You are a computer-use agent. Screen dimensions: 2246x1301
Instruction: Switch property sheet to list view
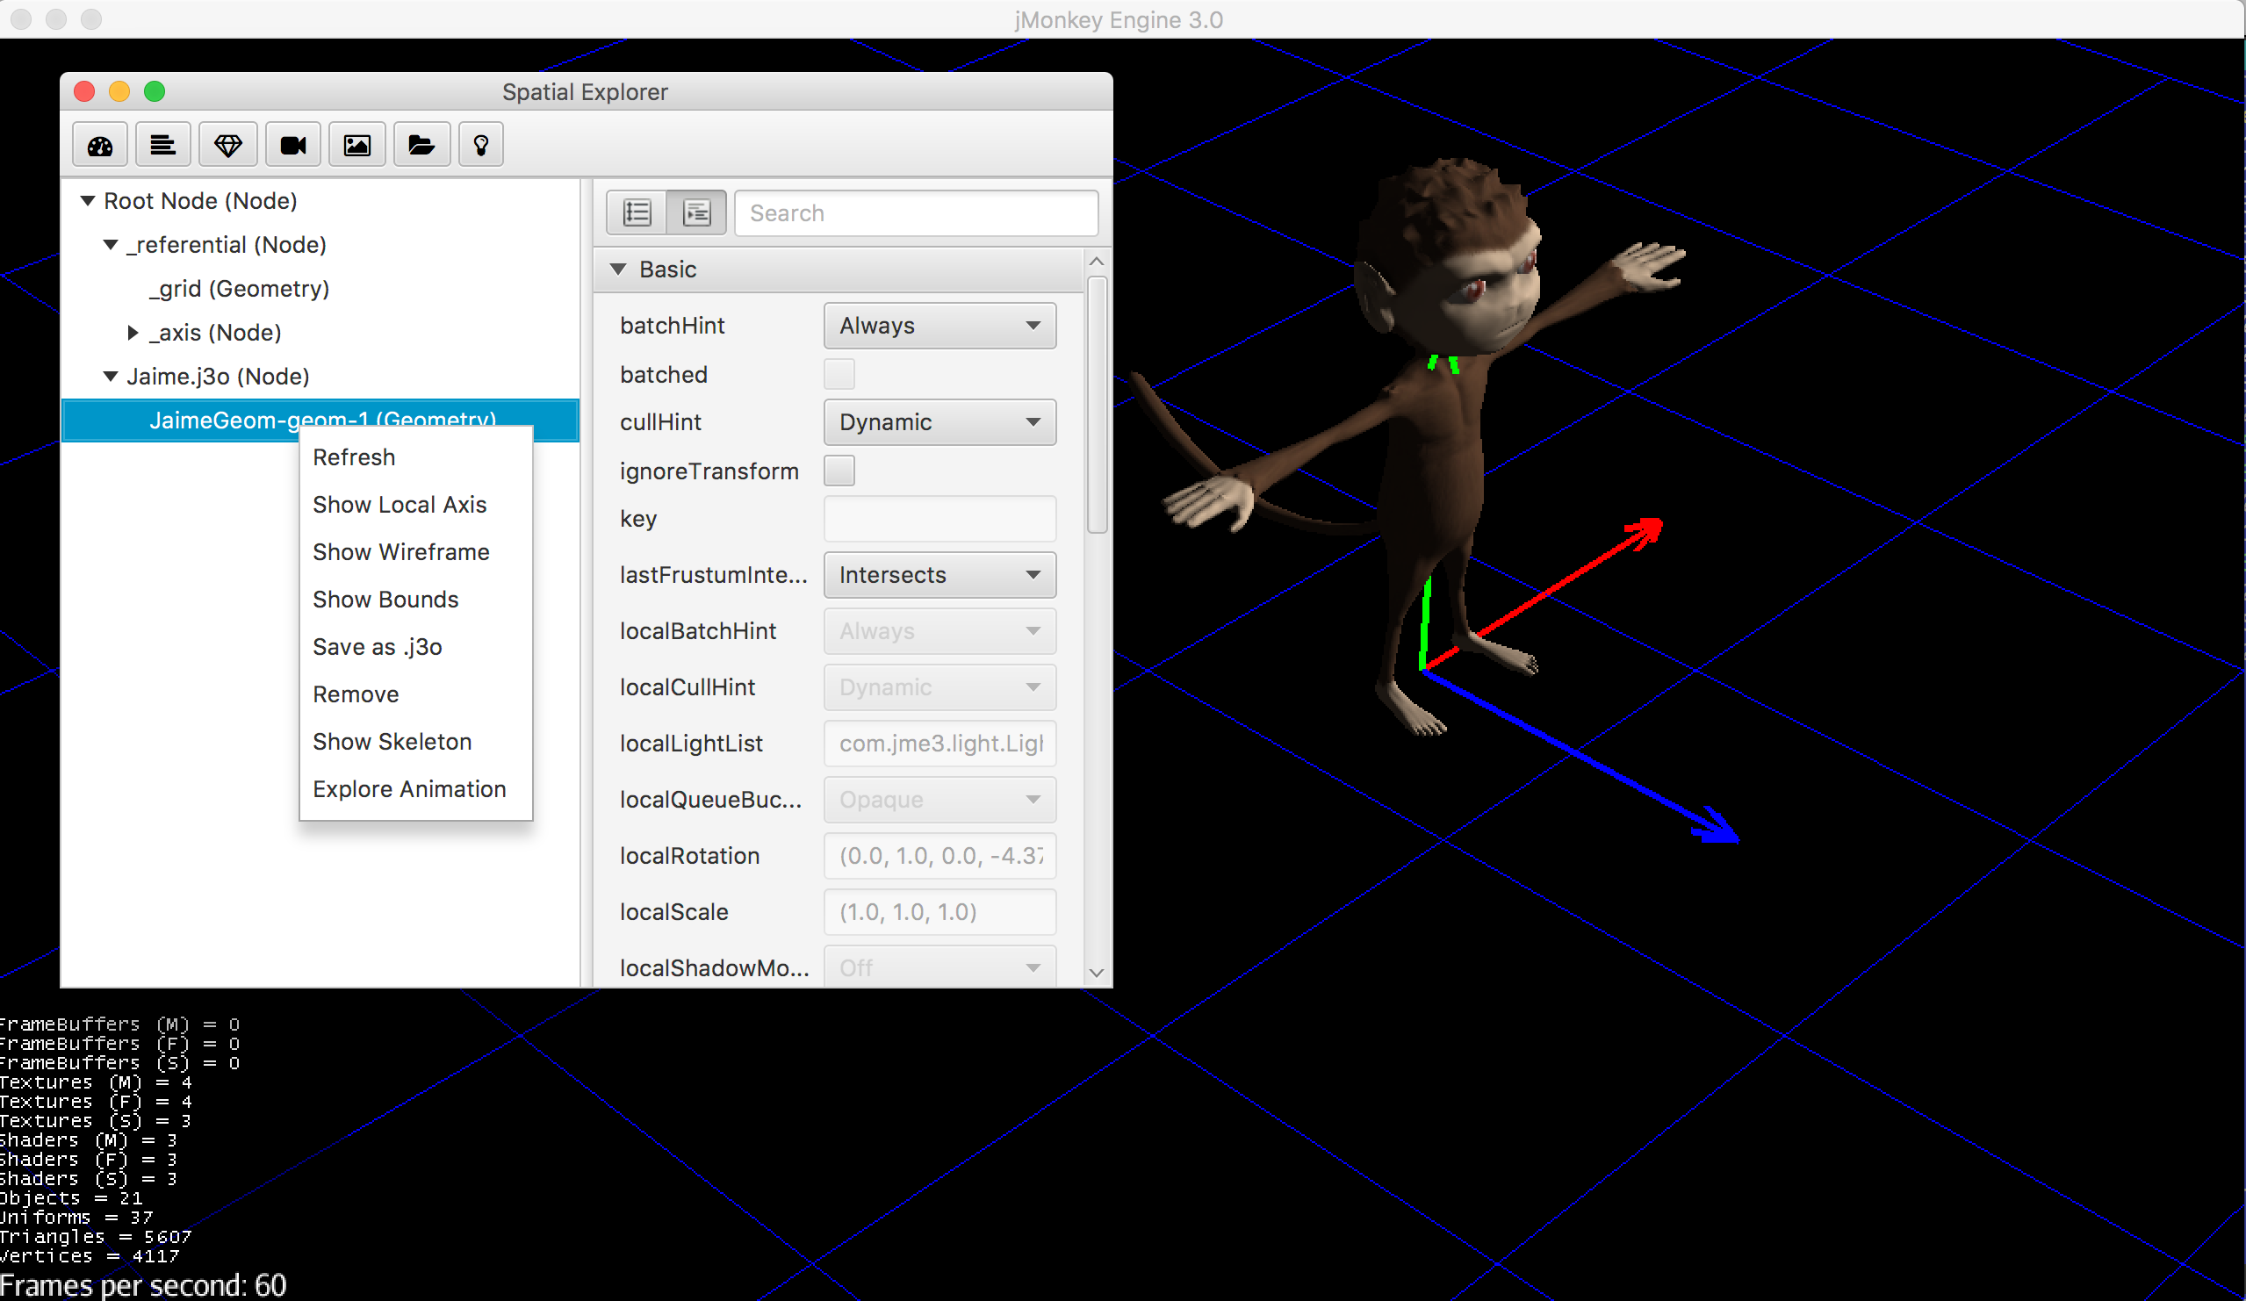637,213
